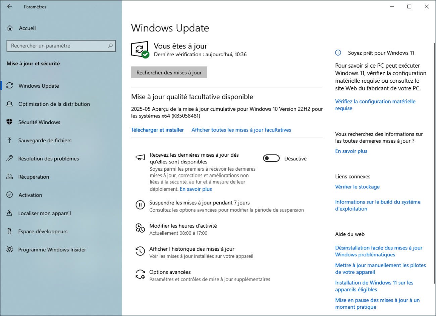
Task: Click En savoir plus under latest updates description
Action: 196,189
